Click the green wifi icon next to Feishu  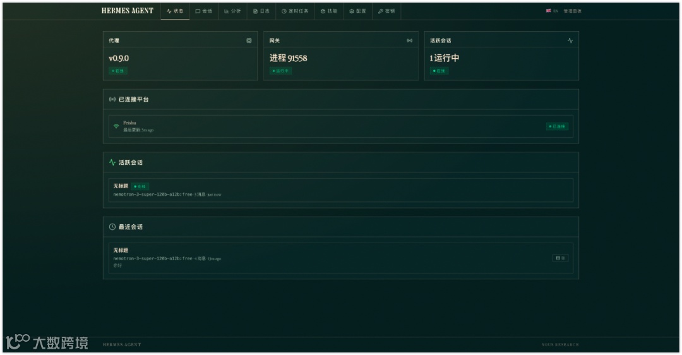[x=116, y=126]
